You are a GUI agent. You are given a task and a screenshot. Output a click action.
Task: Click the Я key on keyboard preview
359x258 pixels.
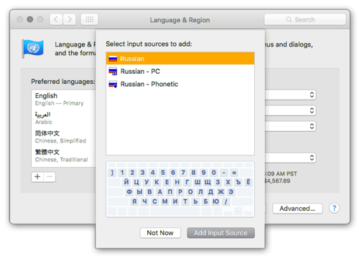pos(134,201)
